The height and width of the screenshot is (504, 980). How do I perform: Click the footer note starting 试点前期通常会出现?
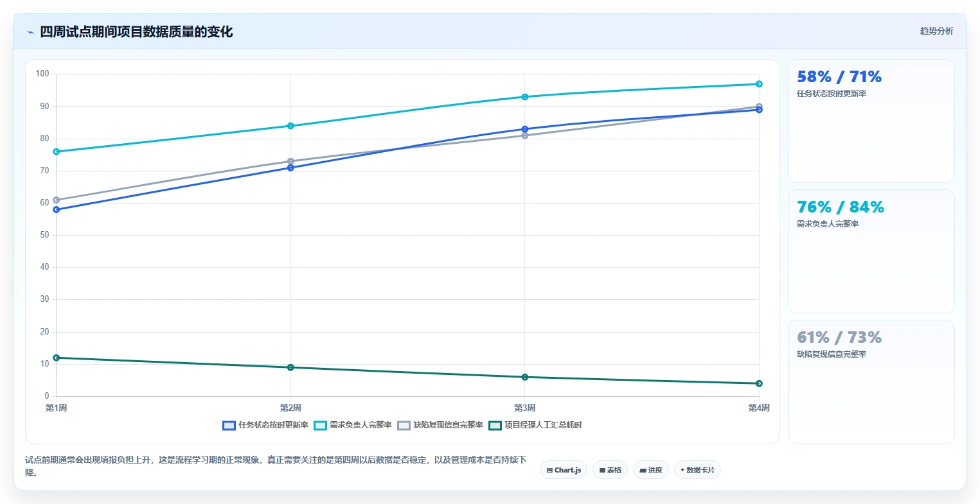pyautogui.click(x=276, y=466)
